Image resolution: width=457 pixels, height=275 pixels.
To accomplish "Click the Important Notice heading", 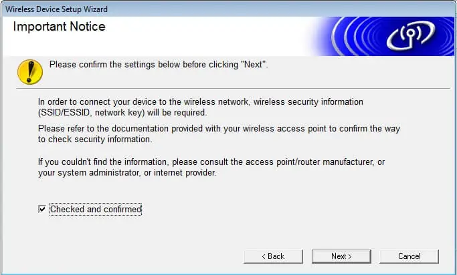I will [x=59, y=27].
